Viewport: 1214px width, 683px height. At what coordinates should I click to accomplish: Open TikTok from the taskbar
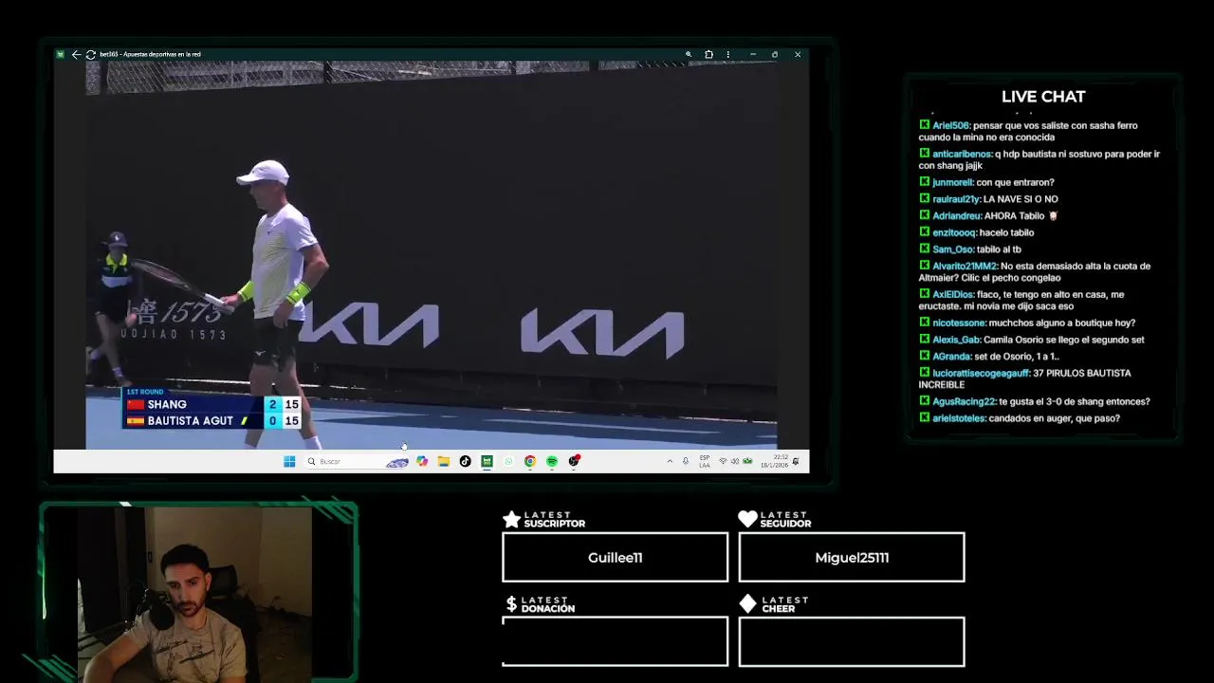point(465,461)
